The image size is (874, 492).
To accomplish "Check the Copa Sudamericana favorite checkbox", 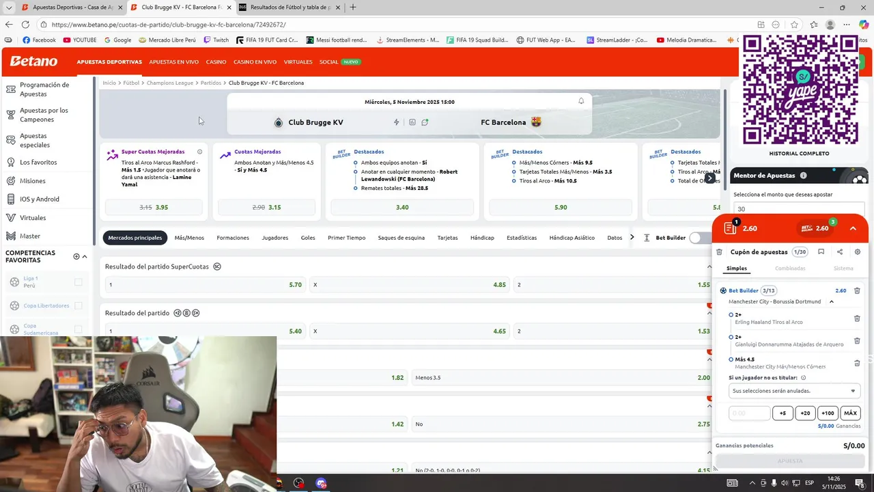I will 78,329.
